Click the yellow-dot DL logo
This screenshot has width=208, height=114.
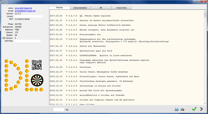point(24,75)
